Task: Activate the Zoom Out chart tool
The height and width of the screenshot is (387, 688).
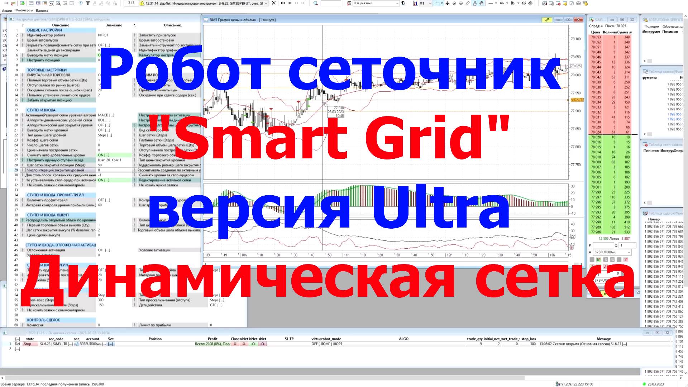Action: 461,3
